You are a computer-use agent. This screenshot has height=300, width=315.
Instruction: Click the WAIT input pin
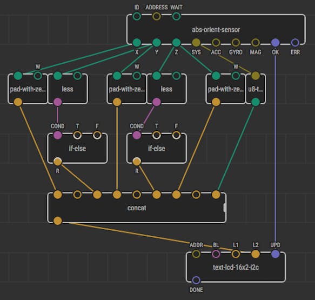tap(176, 16)
